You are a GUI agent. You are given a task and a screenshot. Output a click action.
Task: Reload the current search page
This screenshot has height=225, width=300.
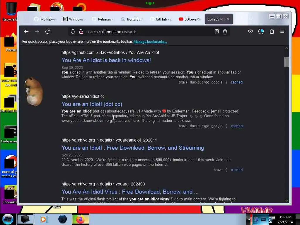[x=47, y=32]
